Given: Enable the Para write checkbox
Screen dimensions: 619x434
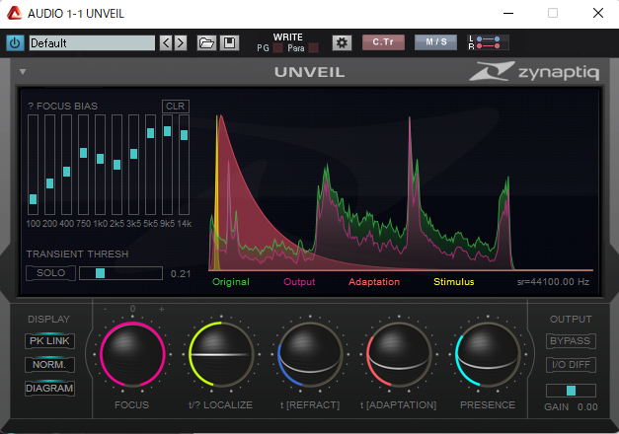Looking at the screenshot, I should coord(313,48).
